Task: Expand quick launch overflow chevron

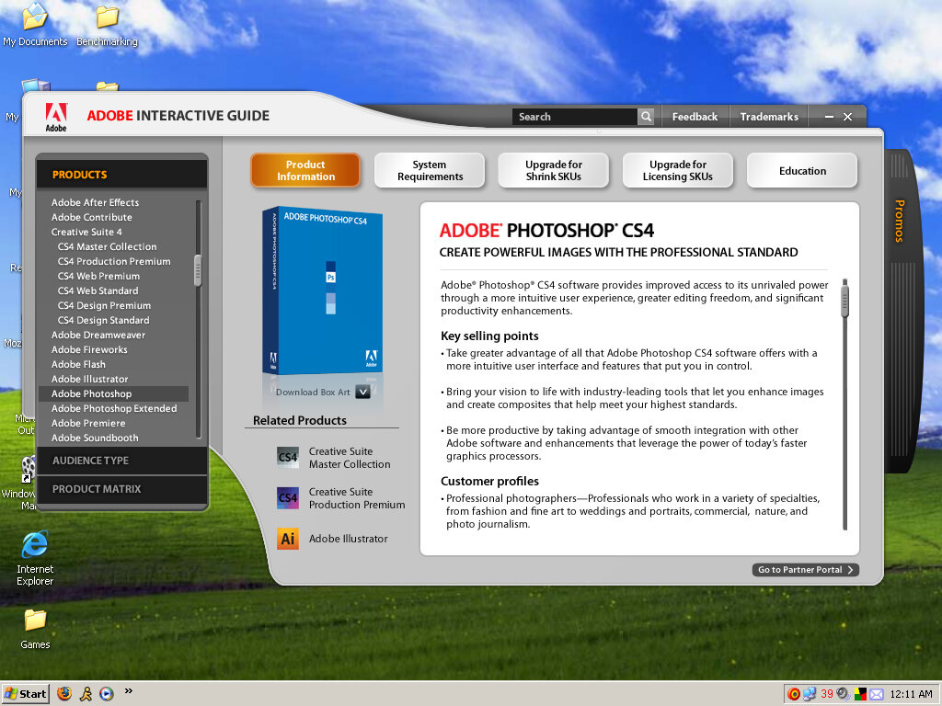Action: [128, 691]
